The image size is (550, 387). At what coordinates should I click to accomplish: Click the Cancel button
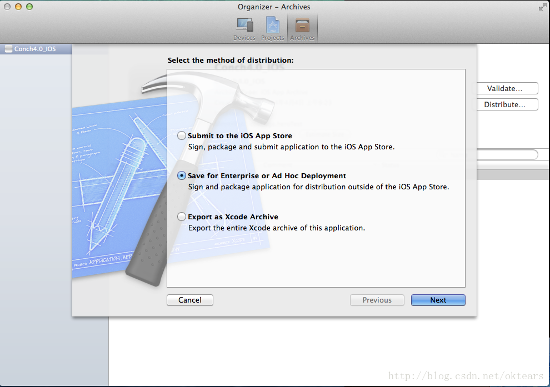190,300
